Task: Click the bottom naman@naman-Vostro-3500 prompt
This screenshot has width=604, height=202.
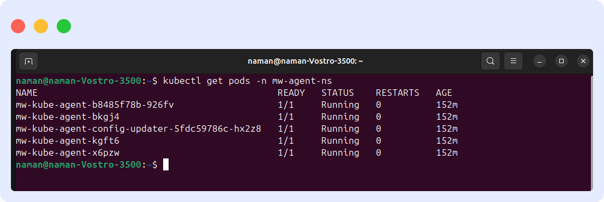Action: (79, 164)
